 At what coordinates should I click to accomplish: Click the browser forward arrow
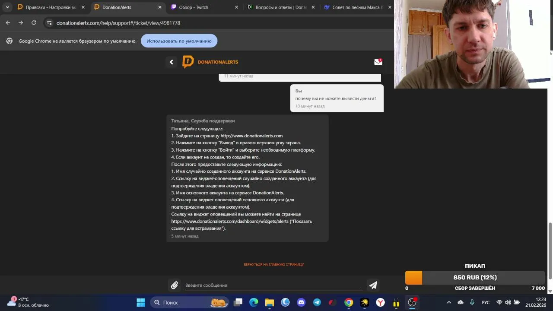pyautogui.click(x=21, y=22)
